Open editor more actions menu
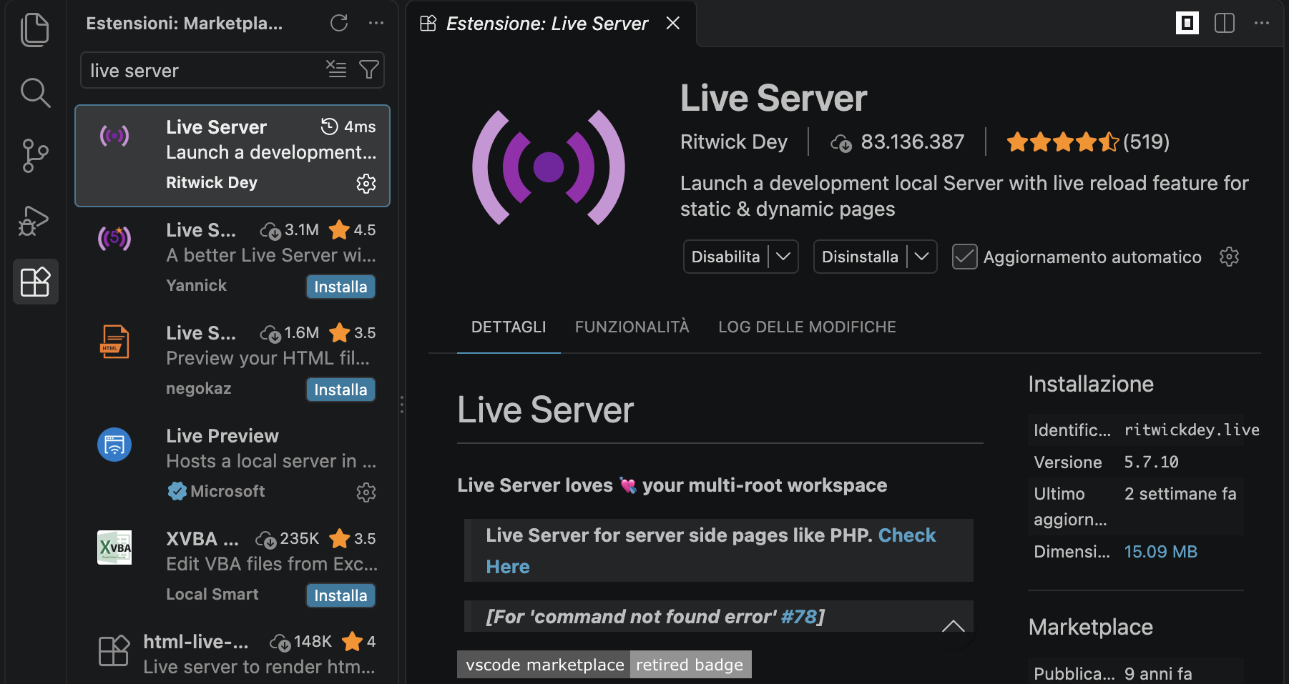This screenshot has height=684, width=1289. pyautogui.click(x=1262, y=24)
